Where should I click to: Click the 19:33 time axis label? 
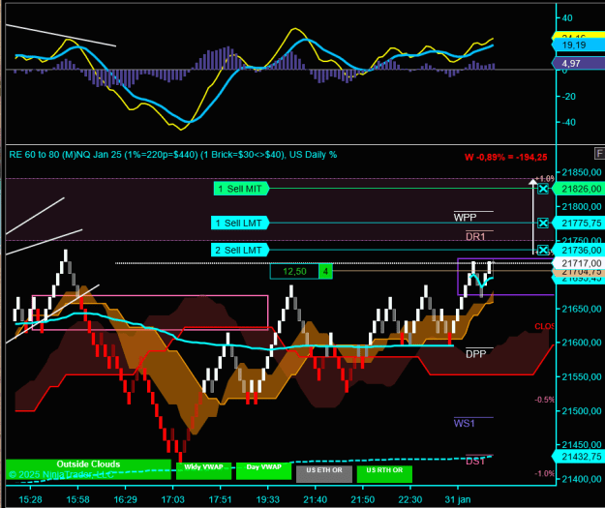point(267,499)
